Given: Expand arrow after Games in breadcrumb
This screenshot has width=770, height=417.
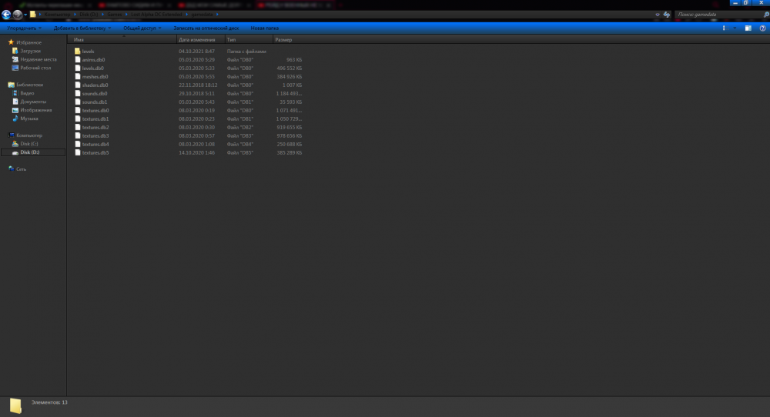Looking at the screenshot, I should coord(126,14).
